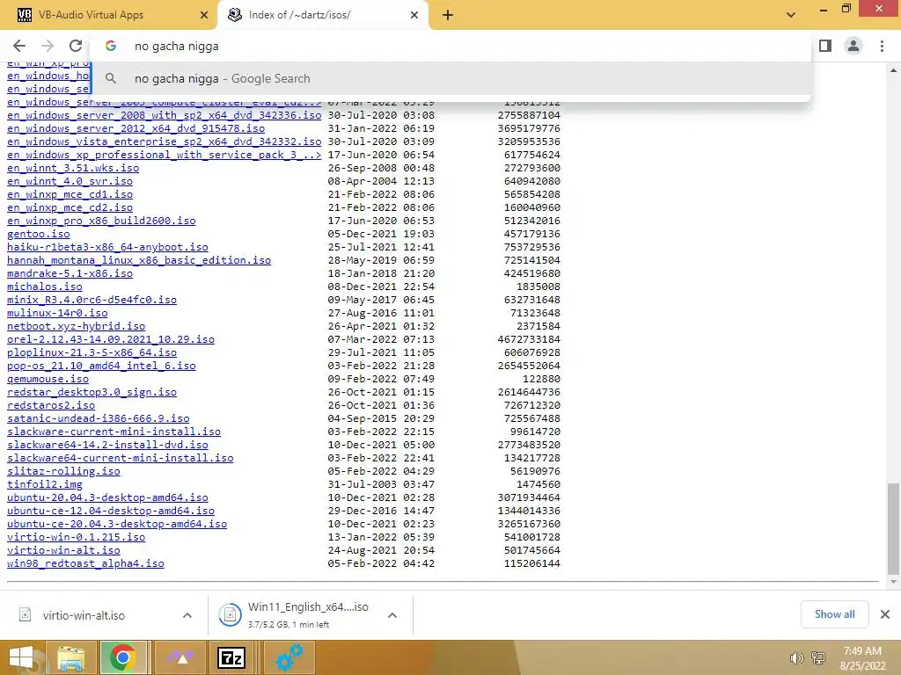Open the Chrome profile avatar menu
The height and width of the screenshot is (675, 901).
[x=853, y=46]
